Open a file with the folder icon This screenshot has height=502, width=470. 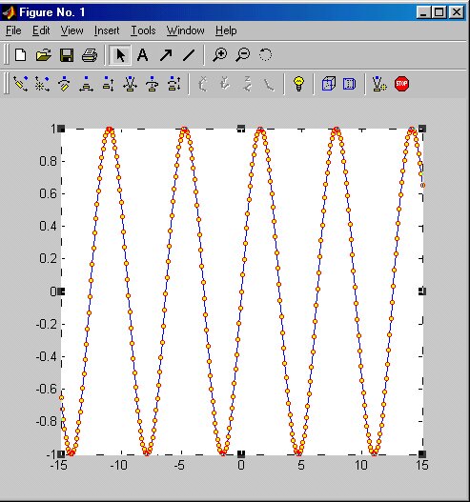coord(44,55)
